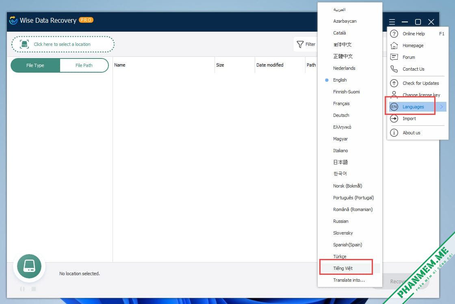Sort by Path column header
The image size is (455, 304).
[311, 65]
